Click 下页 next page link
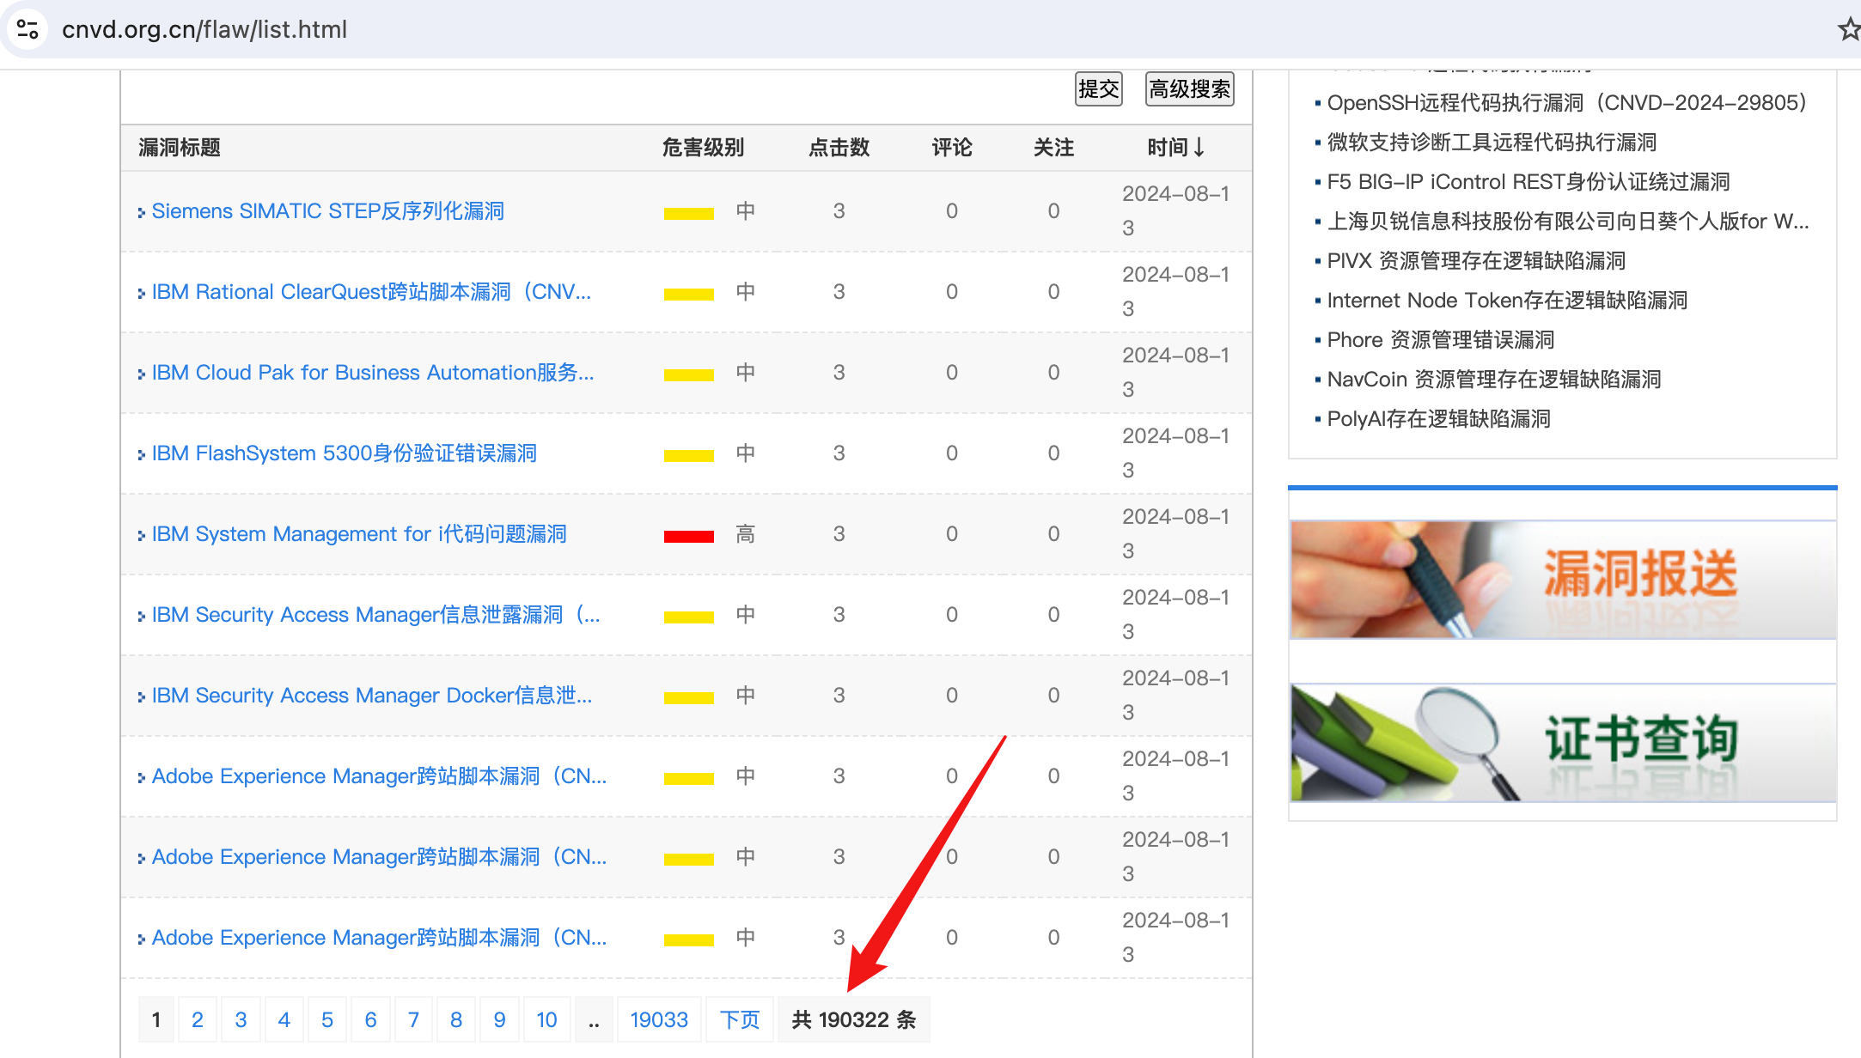1861x1058 pixels. click(x=739, y=1019)
